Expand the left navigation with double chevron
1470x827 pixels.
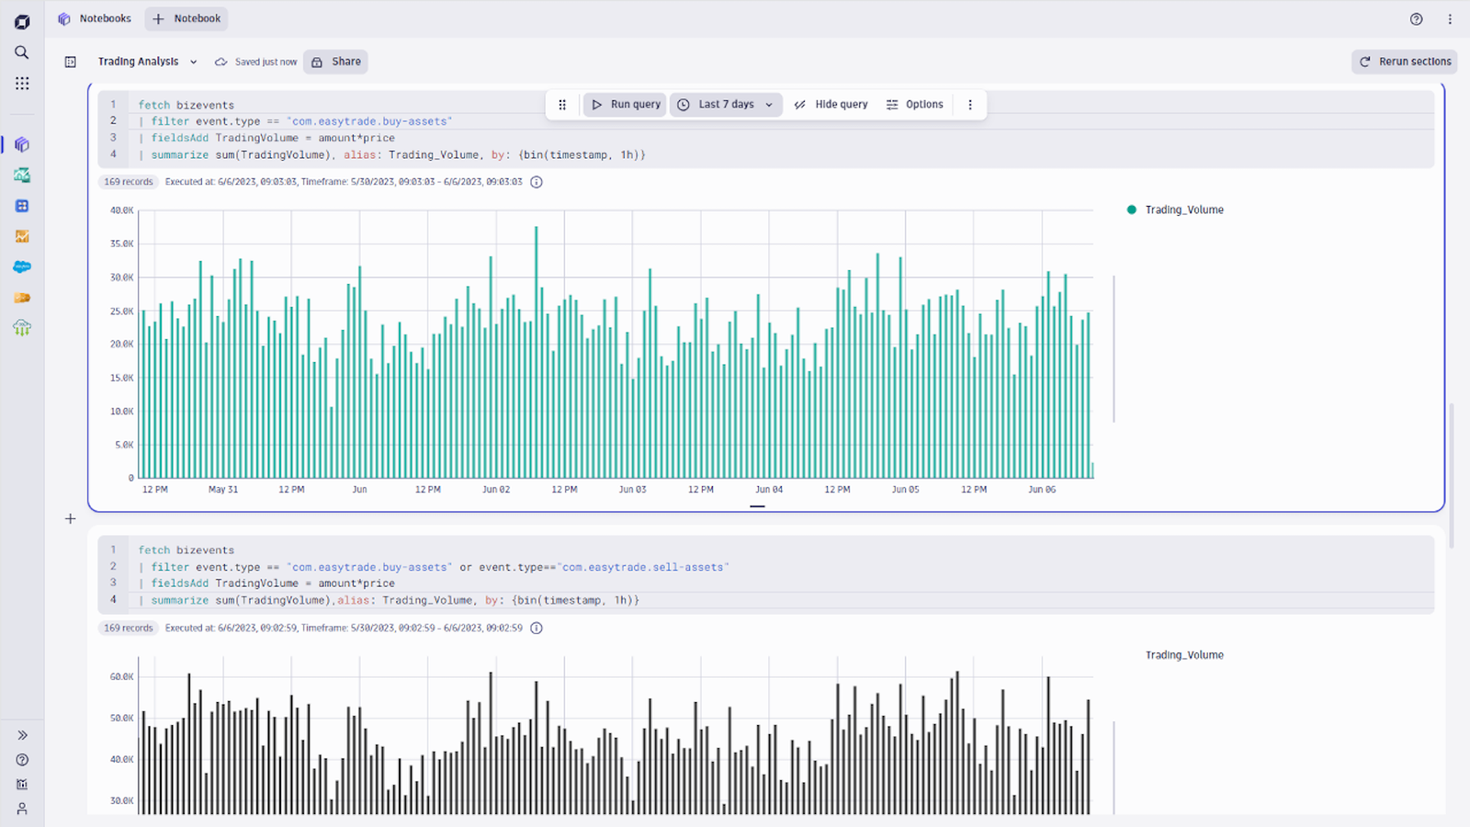click(x=22, y=735)
